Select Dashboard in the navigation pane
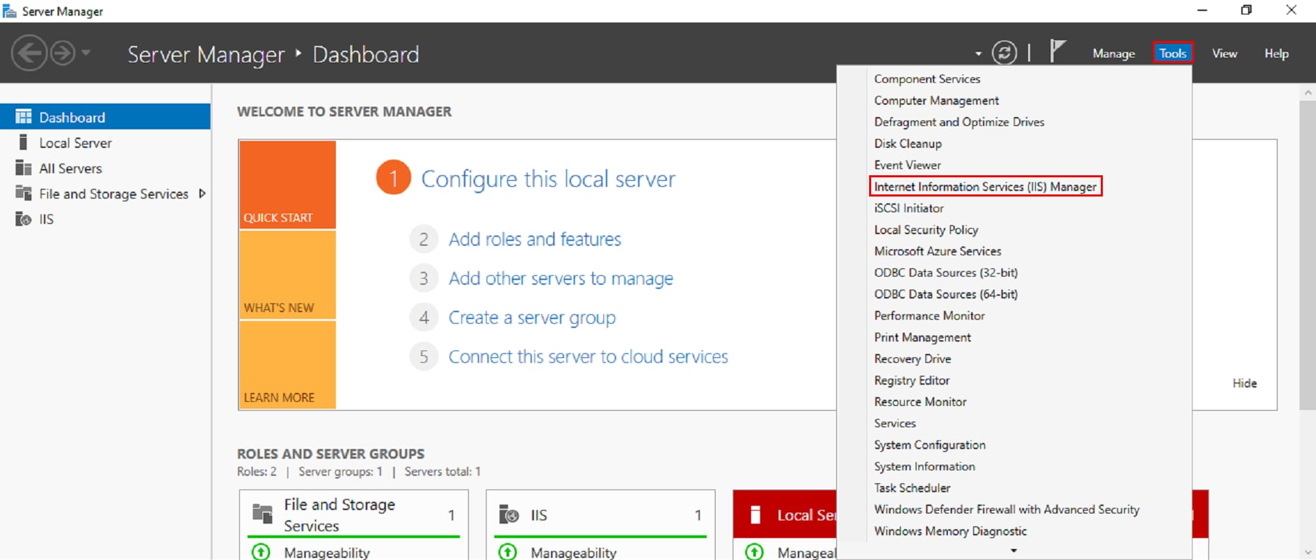The height and width of the screenshot is (560, 1316). pos(106,116)
